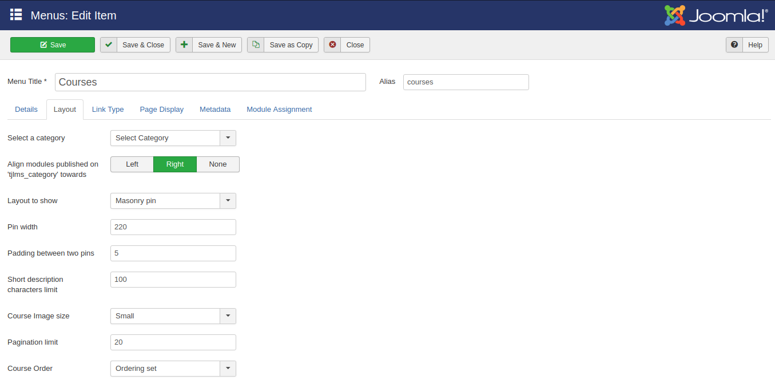Viewport: 775px width, 388px height.
Task: Switch to the Details tab
Action: click(x=26, y=110)
